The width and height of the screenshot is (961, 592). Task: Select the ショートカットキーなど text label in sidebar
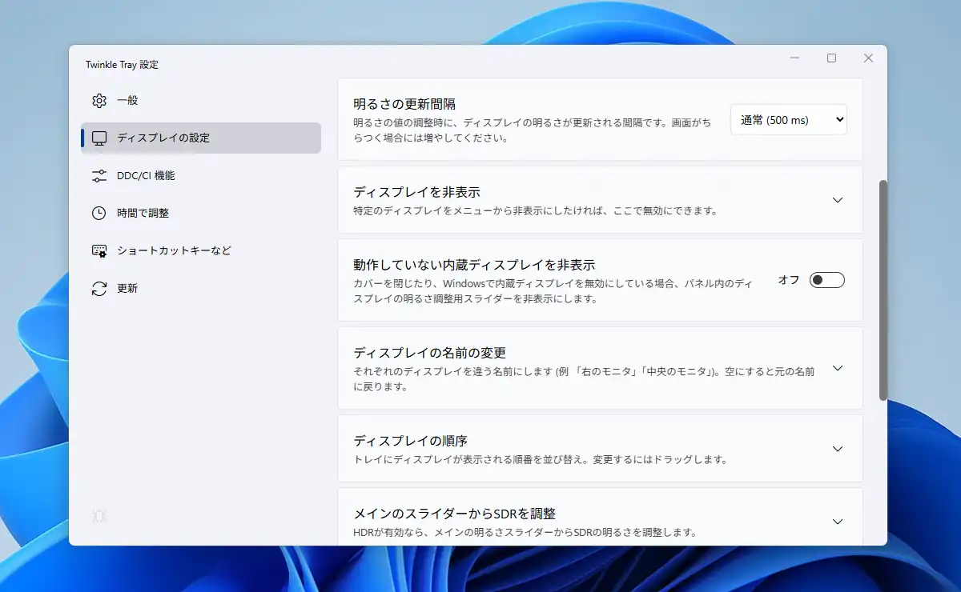point(174,251)
